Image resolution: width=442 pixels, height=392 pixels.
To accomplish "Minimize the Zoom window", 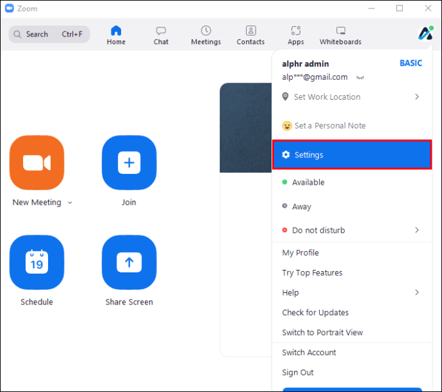I will click(x=372, y=8).
